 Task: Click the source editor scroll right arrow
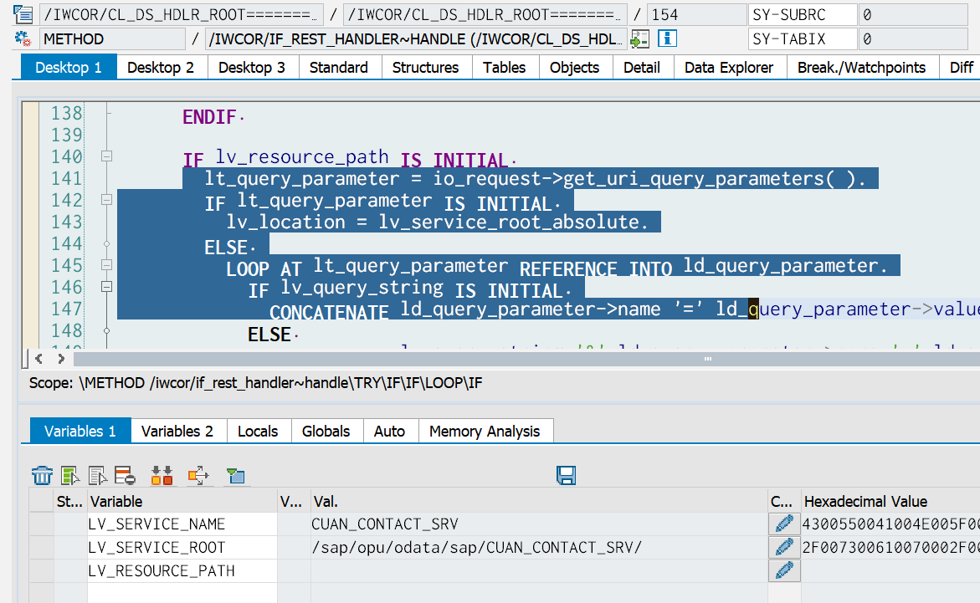point(60,358)
